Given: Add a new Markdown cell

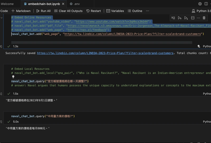Looking at the screenshot, I should 21,11.
